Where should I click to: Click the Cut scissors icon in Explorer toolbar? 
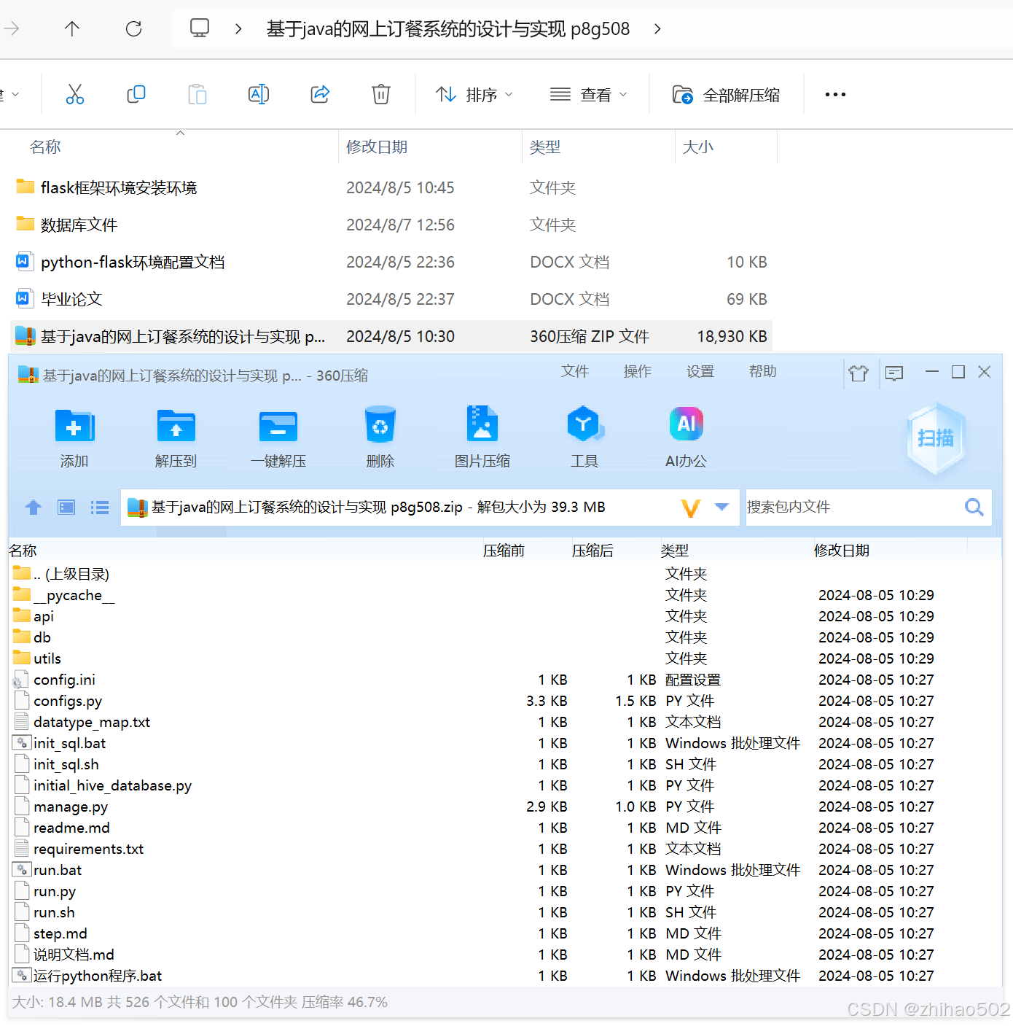tap(75, 94)
